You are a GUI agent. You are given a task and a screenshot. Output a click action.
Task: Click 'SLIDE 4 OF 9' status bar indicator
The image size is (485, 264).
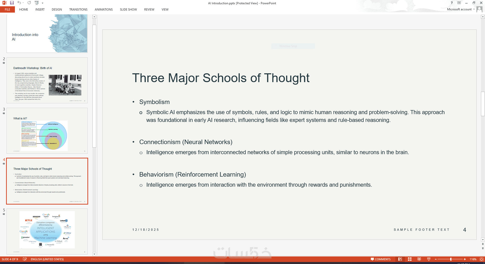pos(10,259)
